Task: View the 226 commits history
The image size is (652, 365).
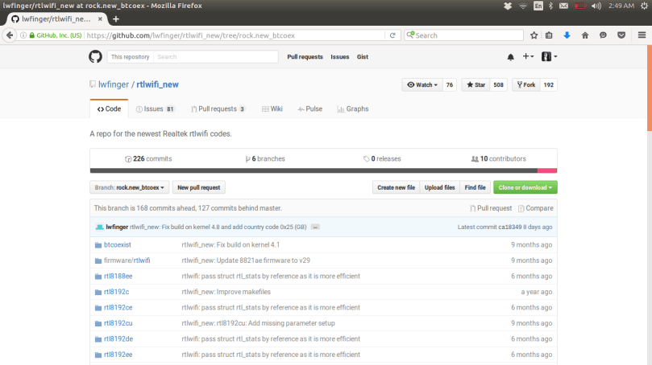Action: 148,159
